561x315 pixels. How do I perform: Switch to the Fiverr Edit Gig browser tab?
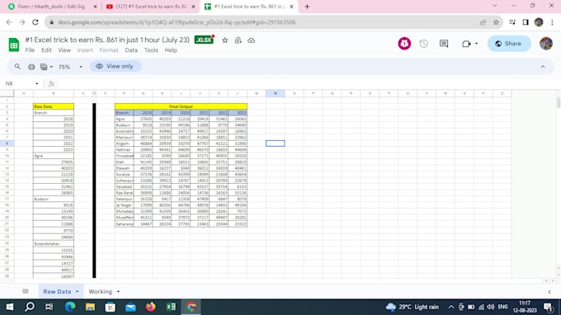tap(51, 7)
